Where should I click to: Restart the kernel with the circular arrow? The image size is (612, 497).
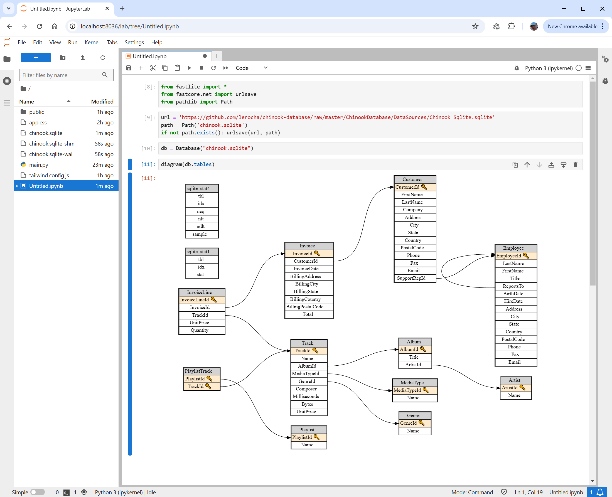(213, 68)
